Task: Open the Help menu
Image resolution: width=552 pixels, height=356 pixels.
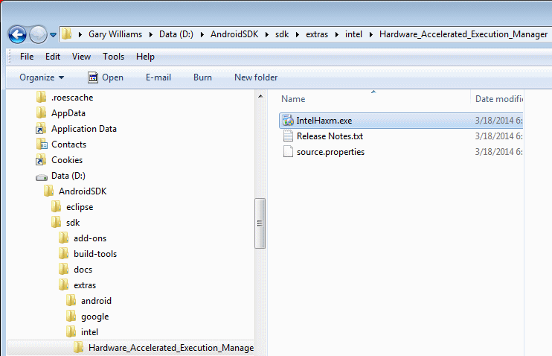Action: coord(145,57)
